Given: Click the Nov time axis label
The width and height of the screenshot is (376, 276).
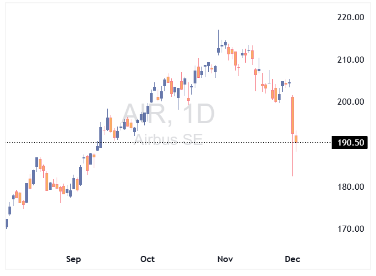Looking at the screenshot, I should pyautogui.click(x=225, y=259).
